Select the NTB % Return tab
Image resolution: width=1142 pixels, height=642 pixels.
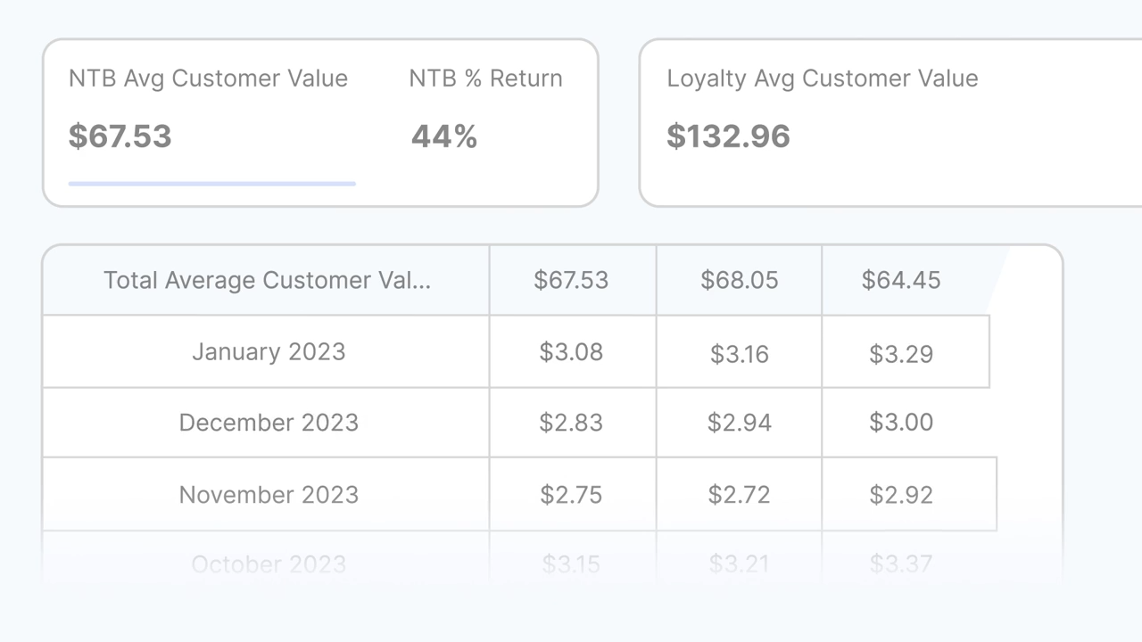[x=485, y=78]
